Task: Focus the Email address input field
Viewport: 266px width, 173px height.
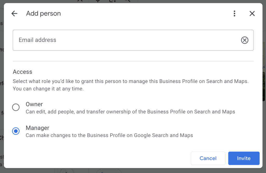Action: [x=125, y=40]
